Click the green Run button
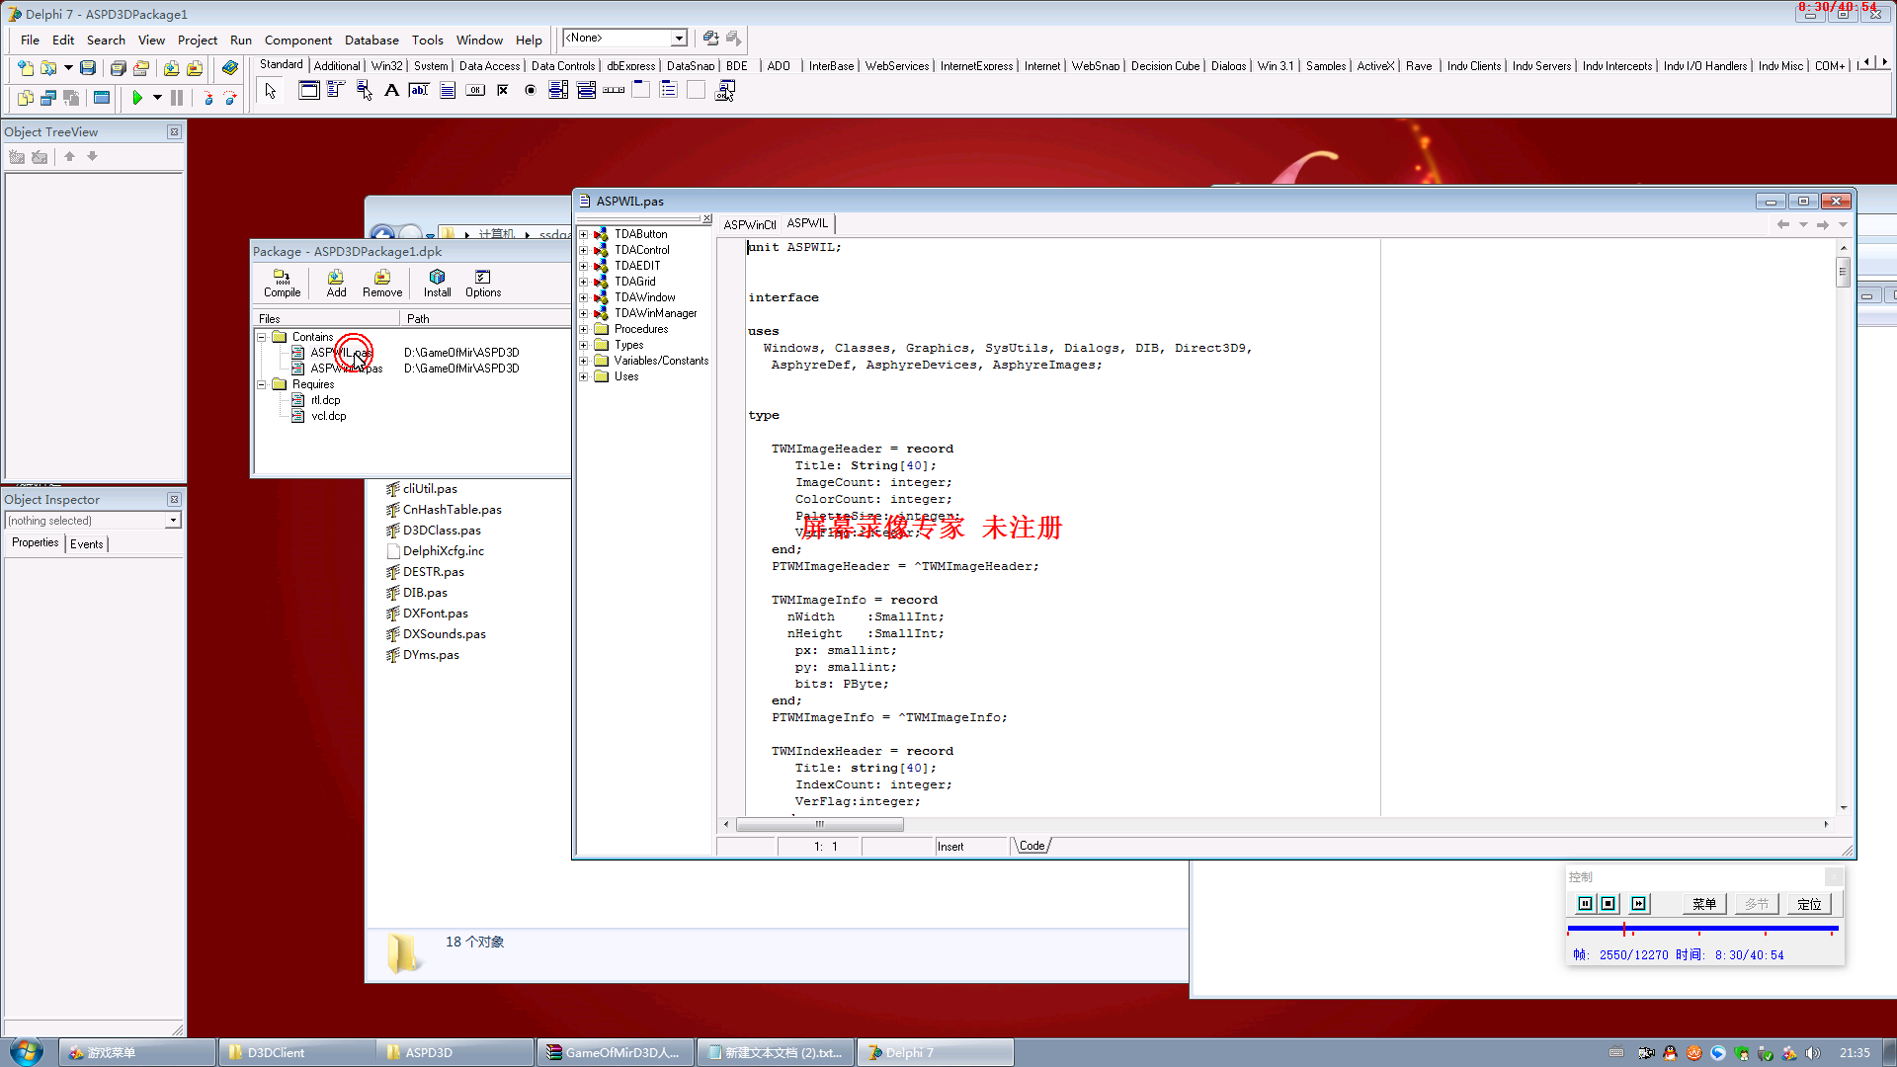 [x=137, y=97]
